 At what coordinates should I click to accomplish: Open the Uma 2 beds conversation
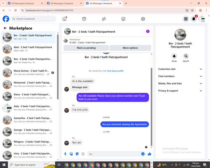(29, 155)
